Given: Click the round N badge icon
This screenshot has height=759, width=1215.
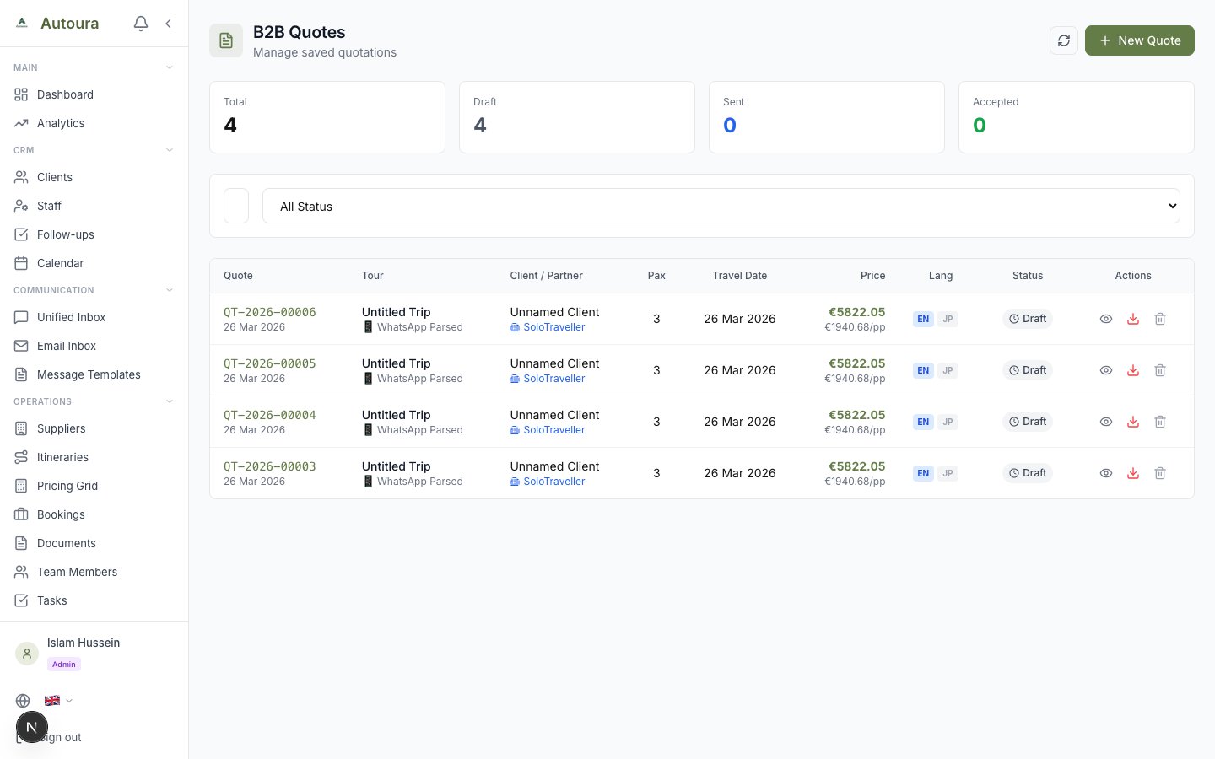Looking at the screenshot, I should [32, 727].
